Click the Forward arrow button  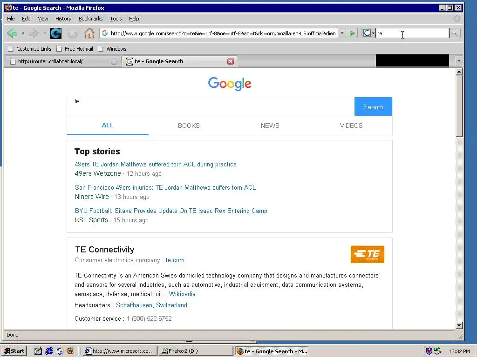34,33
